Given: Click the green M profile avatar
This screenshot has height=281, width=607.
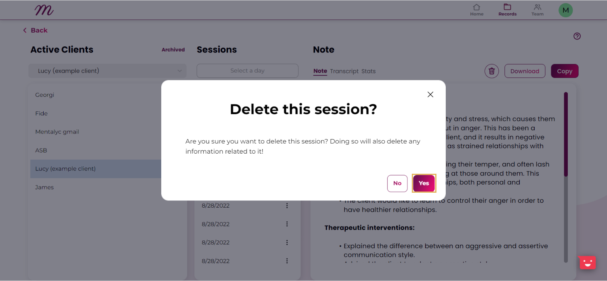Looking at the screenshot, I should click(x=566, y=10).
